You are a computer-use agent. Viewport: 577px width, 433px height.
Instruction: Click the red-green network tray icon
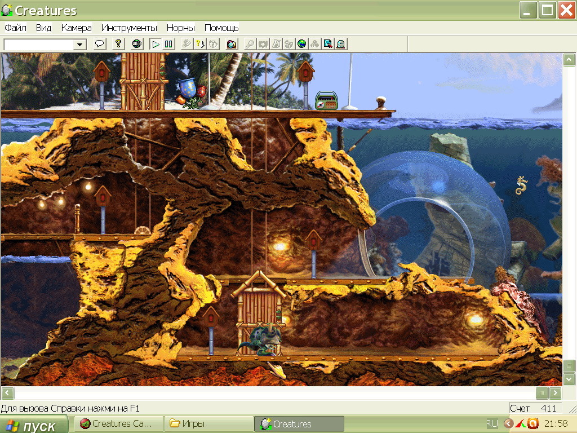point(520,424)
